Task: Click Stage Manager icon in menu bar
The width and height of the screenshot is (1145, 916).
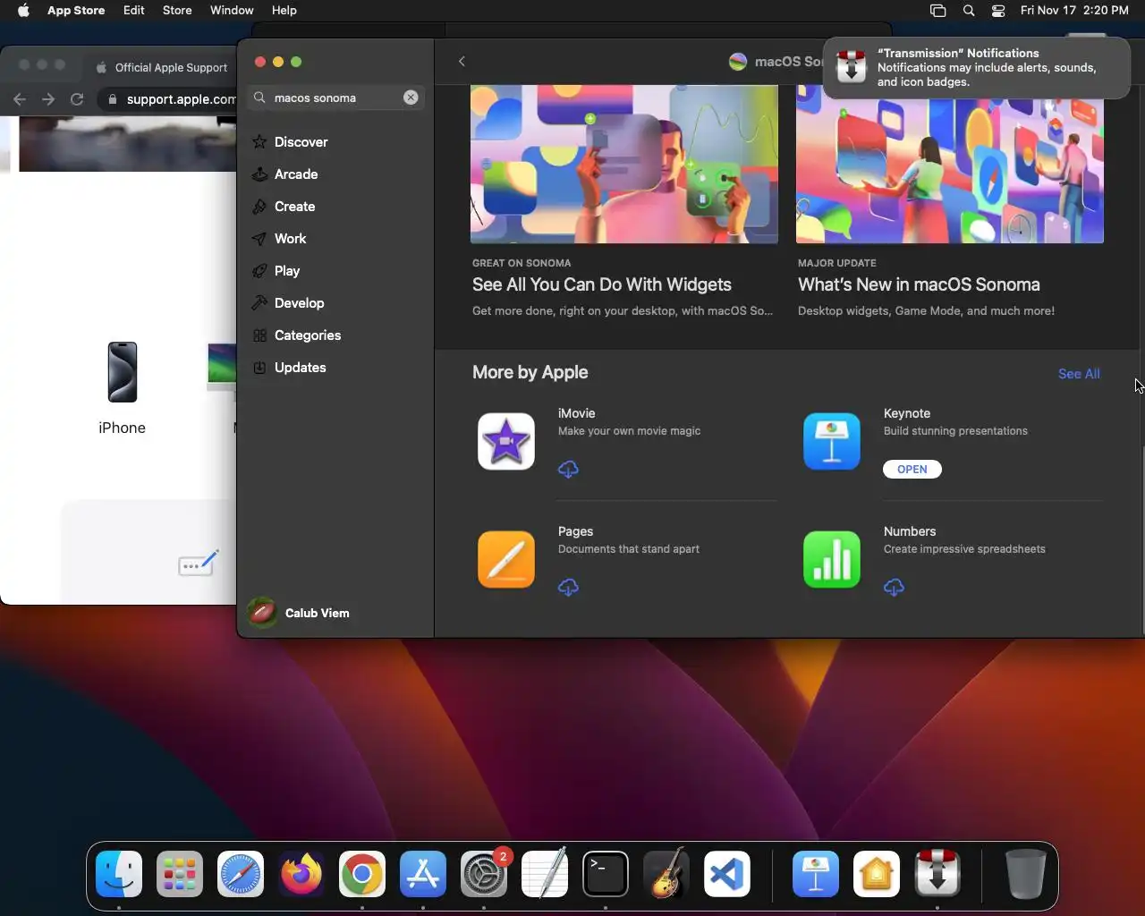Action: [937, 11]
